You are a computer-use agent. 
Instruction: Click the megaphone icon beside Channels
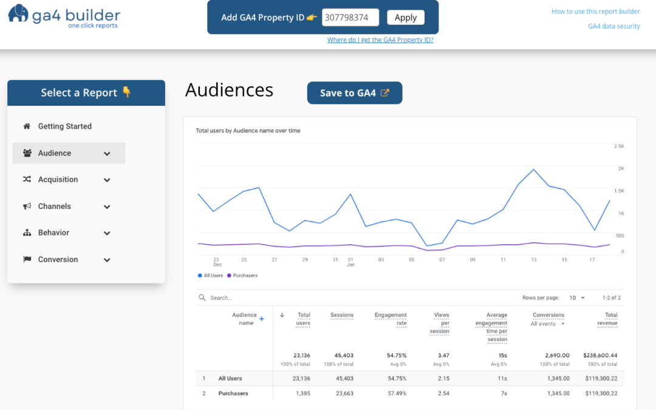27,207
